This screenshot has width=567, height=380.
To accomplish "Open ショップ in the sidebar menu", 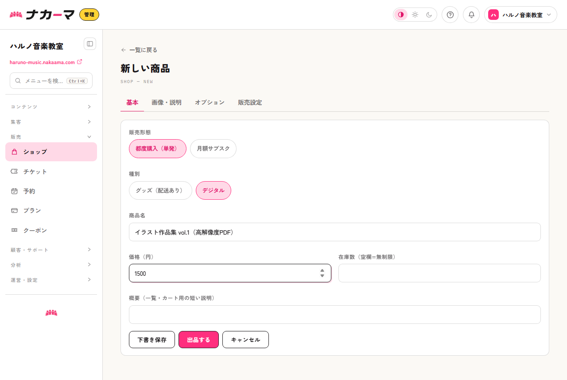I will [x=51, y=152].
